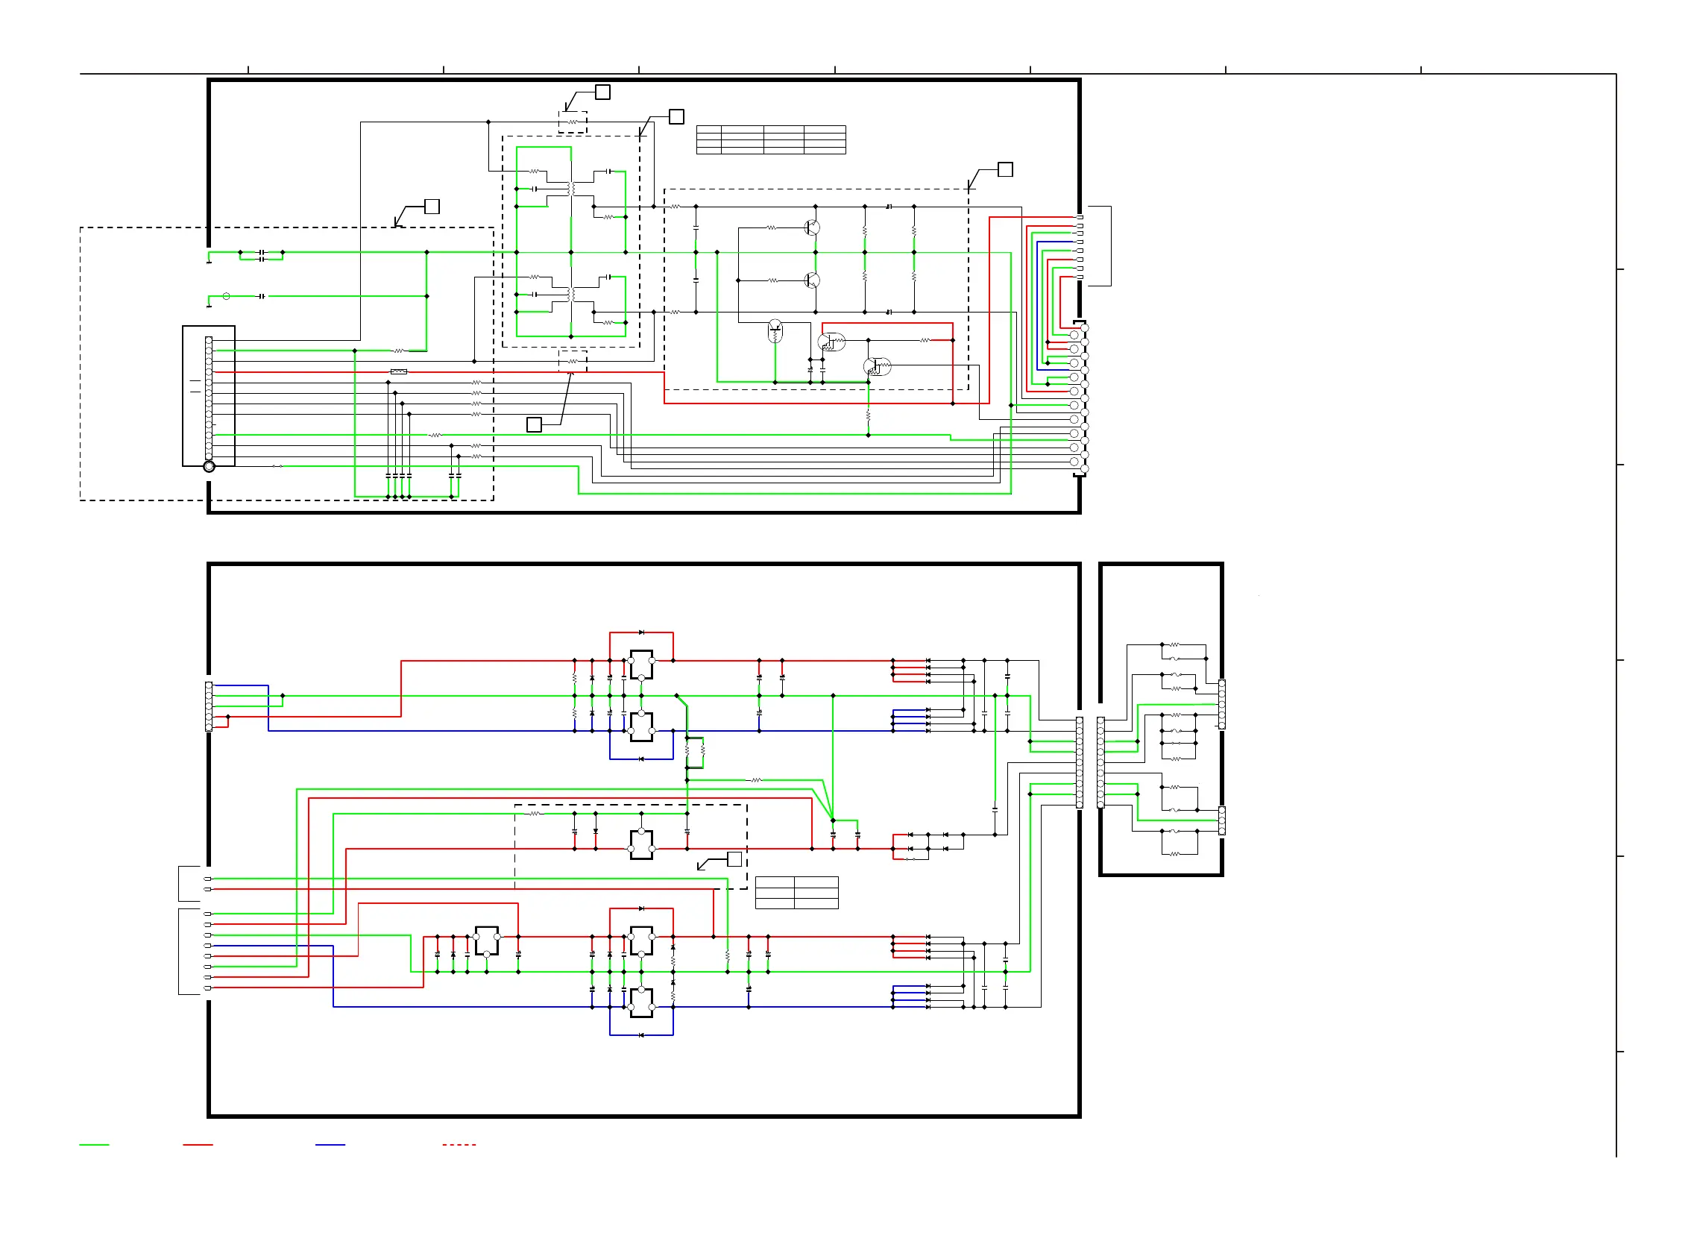Viewport: 1691px width, 1256px height.
Task: Click the fuse symbol on upper board's red line
Action: point(398,371)
